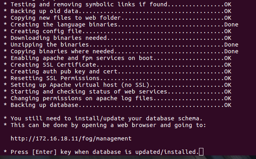The image size is (256, 159).
Task: Click the terminal cursor after 'updated/installed.'
Action: tap(201, 152)
